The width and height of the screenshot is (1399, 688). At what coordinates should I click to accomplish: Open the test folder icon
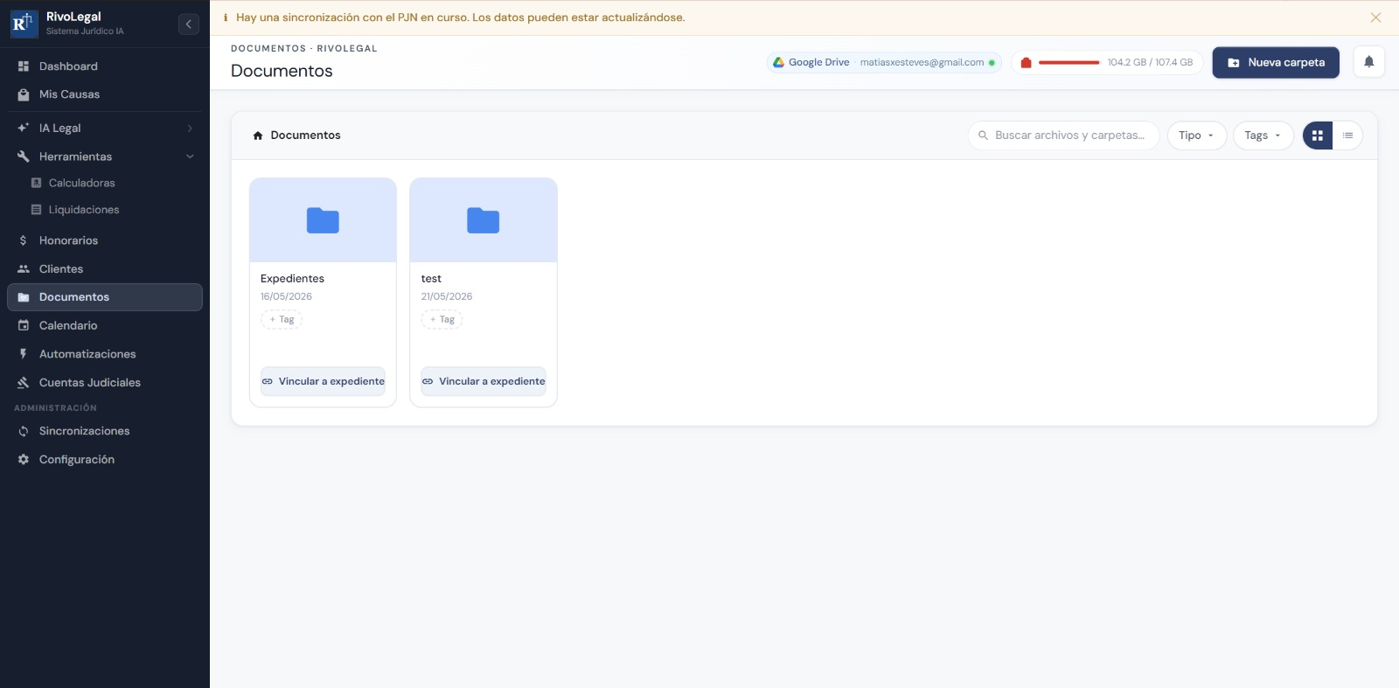pyautogui.click(x=483, y=220)
